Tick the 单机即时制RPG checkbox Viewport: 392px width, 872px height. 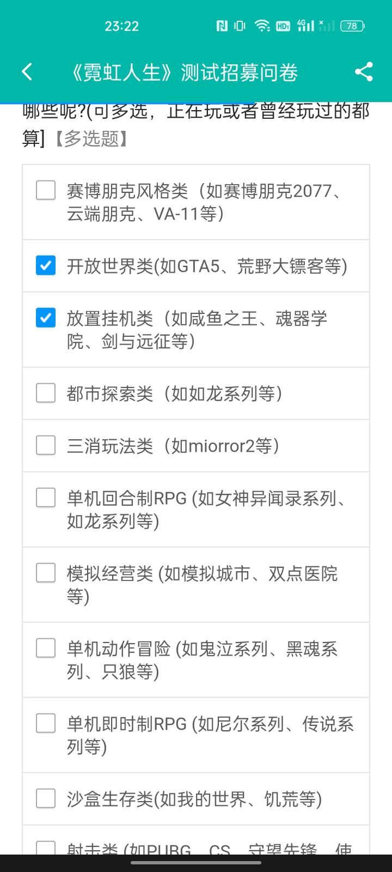(x=46, y=723)
